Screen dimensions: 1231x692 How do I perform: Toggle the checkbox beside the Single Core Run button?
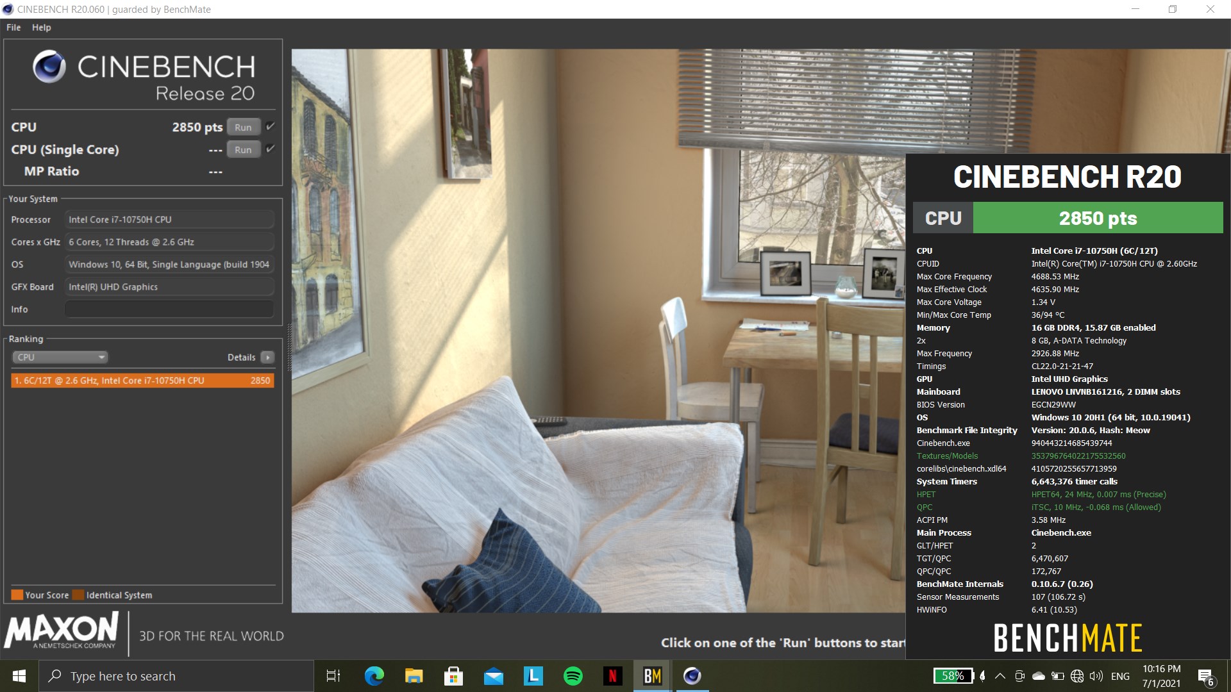click(271, 149)
